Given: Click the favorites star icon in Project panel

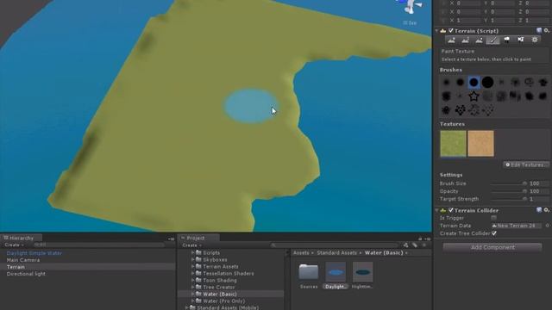Looking at the screenshot, I should pos(423,245).
